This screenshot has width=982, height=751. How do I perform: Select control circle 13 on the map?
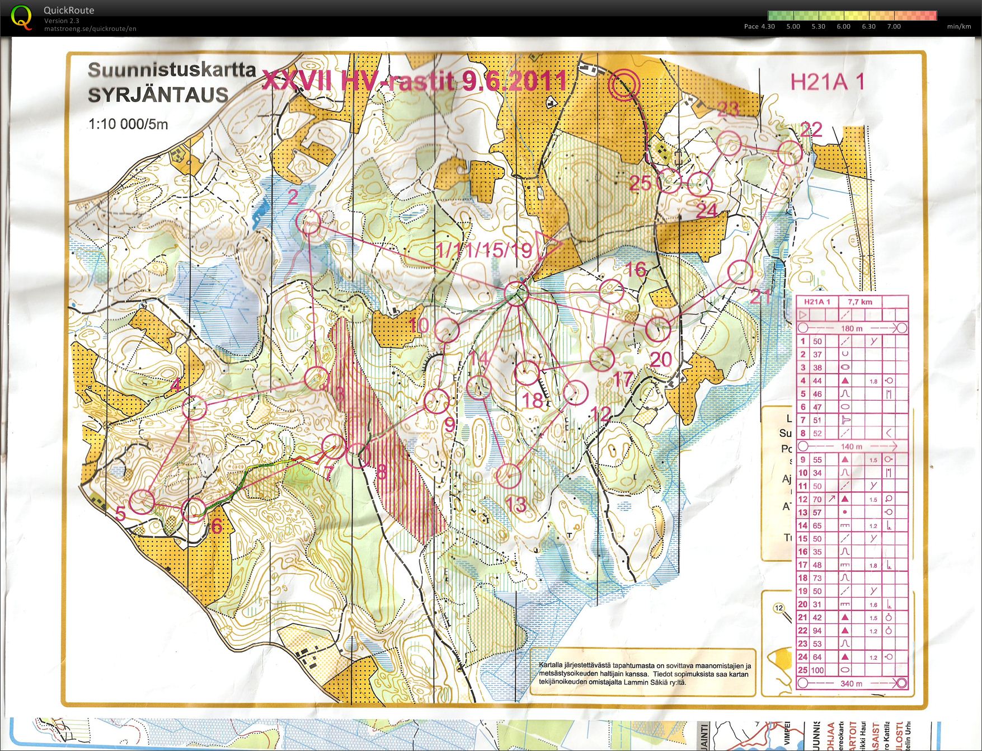click(509, 476)
